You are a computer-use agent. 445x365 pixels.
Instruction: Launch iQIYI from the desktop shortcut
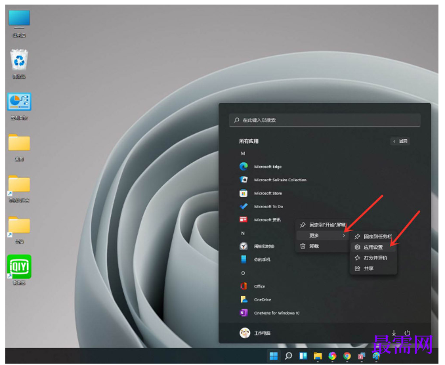pos(19,270)
